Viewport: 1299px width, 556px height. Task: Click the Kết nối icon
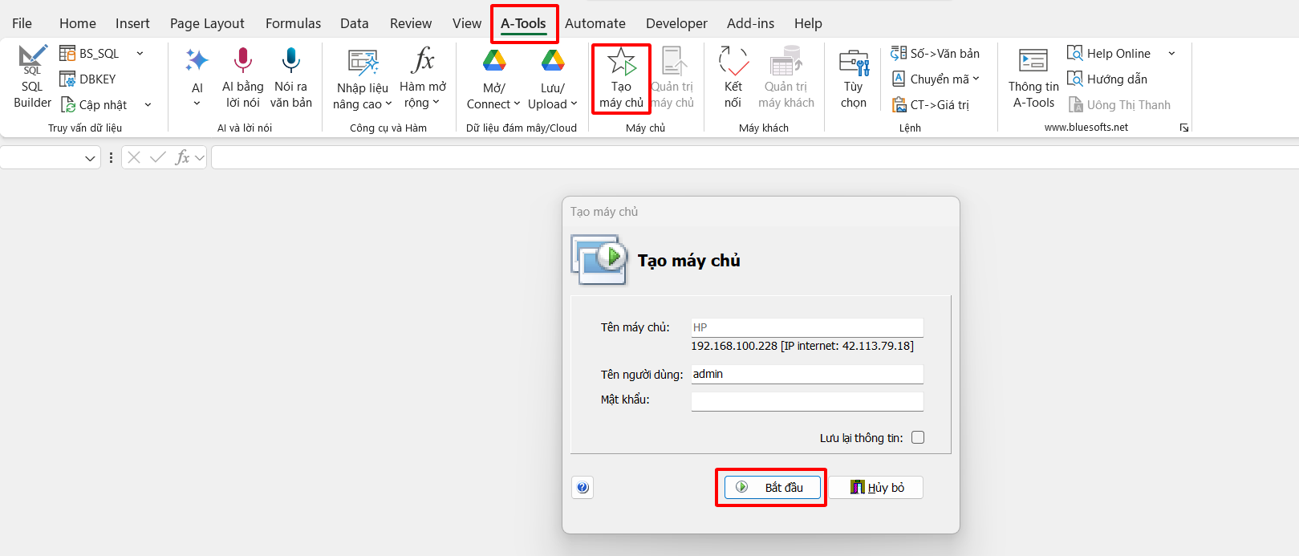click(733, 62)
